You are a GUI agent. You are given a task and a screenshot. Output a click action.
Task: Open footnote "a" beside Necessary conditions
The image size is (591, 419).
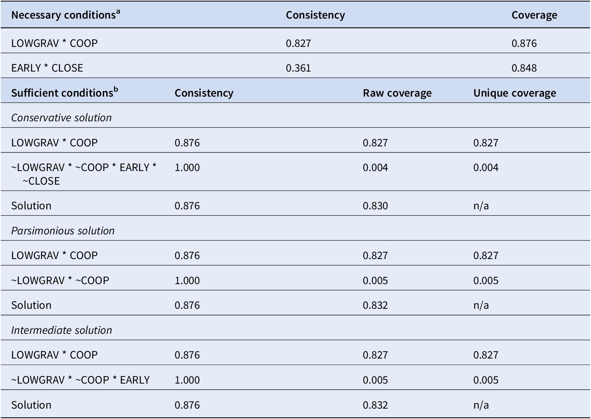[x=118, y=12]
